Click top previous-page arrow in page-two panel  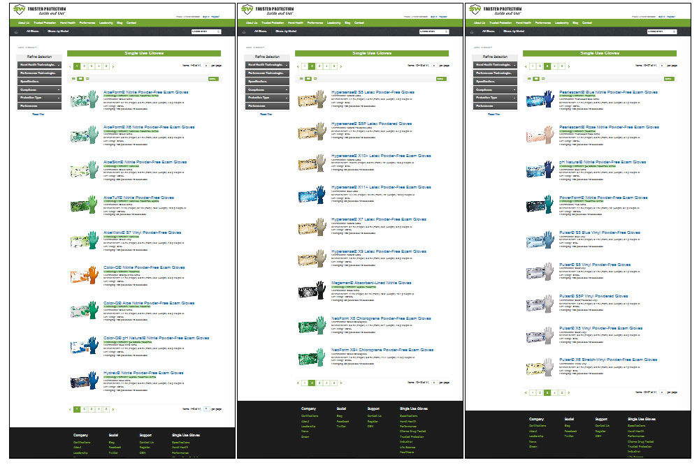pos(298,66)
